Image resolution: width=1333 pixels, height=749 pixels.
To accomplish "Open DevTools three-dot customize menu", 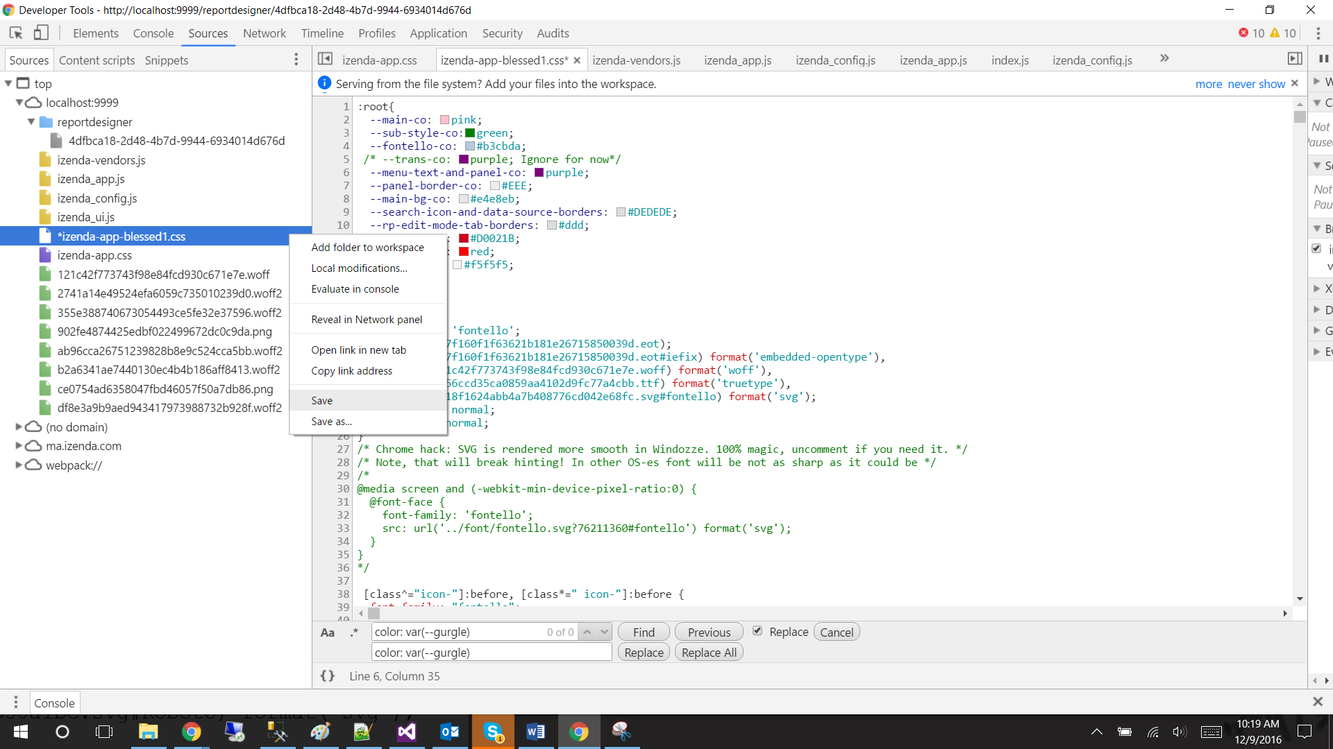I will tap(1318, 33).
